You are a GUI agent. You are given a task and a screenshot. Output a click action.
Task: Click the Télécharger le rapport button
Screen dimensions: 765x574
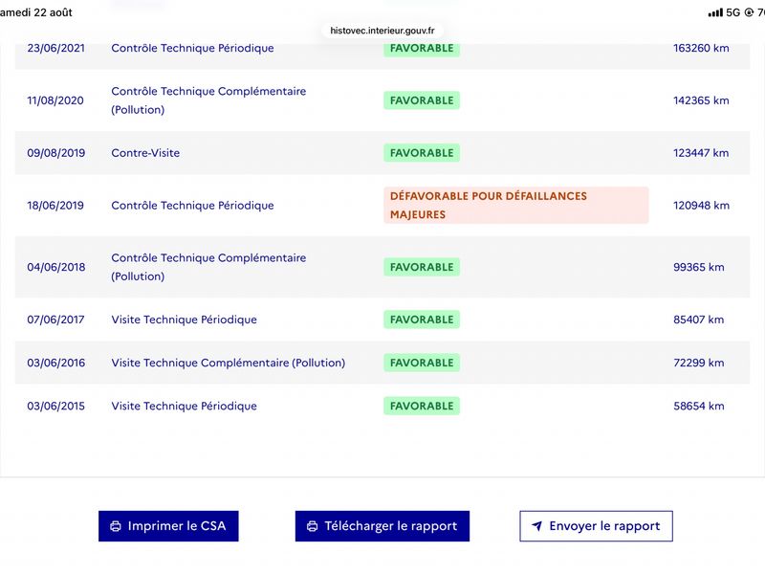[382, 526]
